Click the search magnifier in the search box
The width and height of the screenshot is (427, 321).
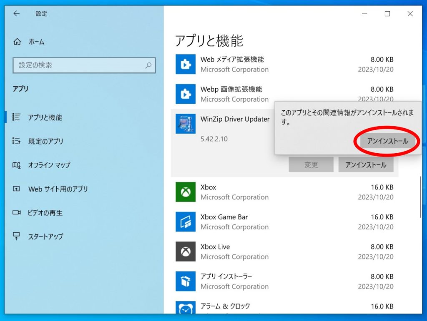pos(148,65)
